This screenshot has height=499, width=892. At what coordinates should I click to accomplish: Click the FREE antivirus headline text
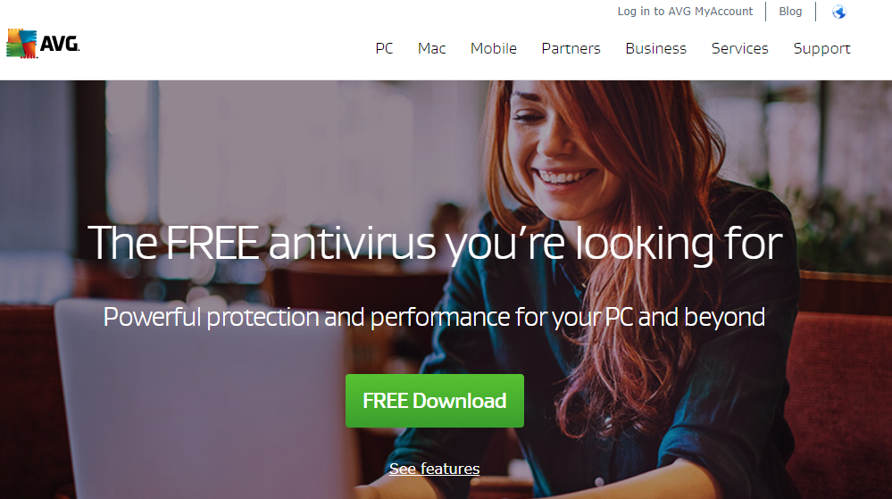point(435,244)
